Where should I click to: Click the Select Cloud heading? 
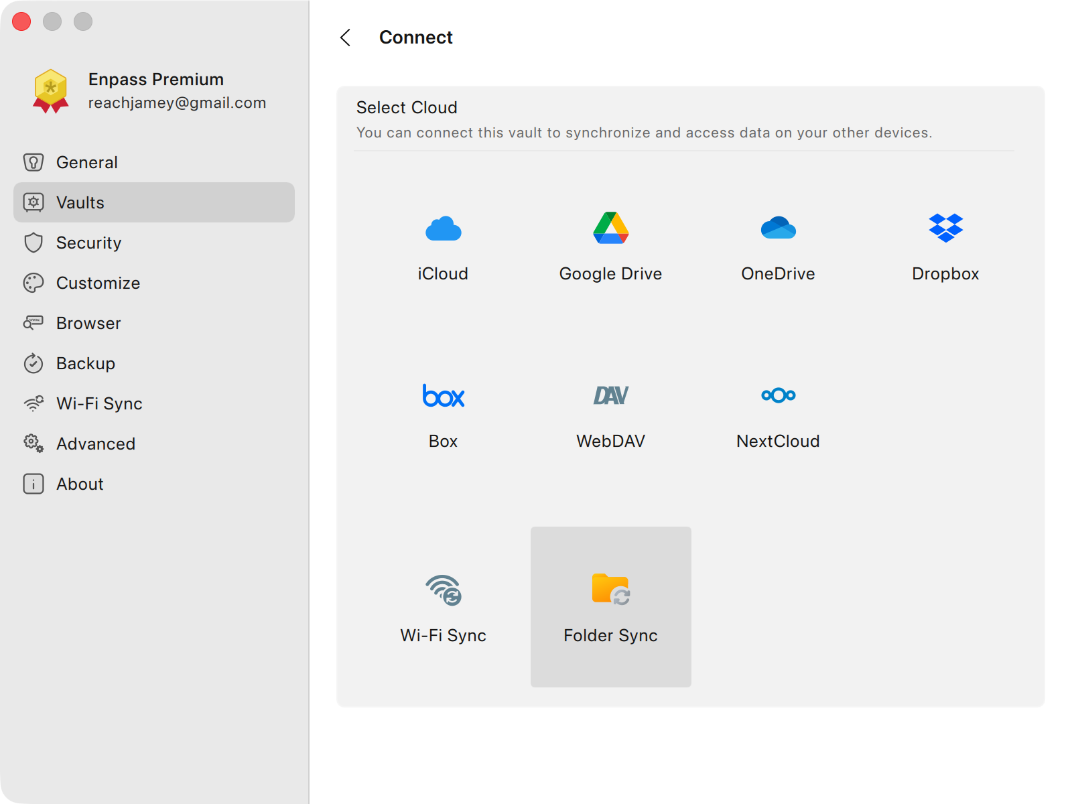point(407,107)
